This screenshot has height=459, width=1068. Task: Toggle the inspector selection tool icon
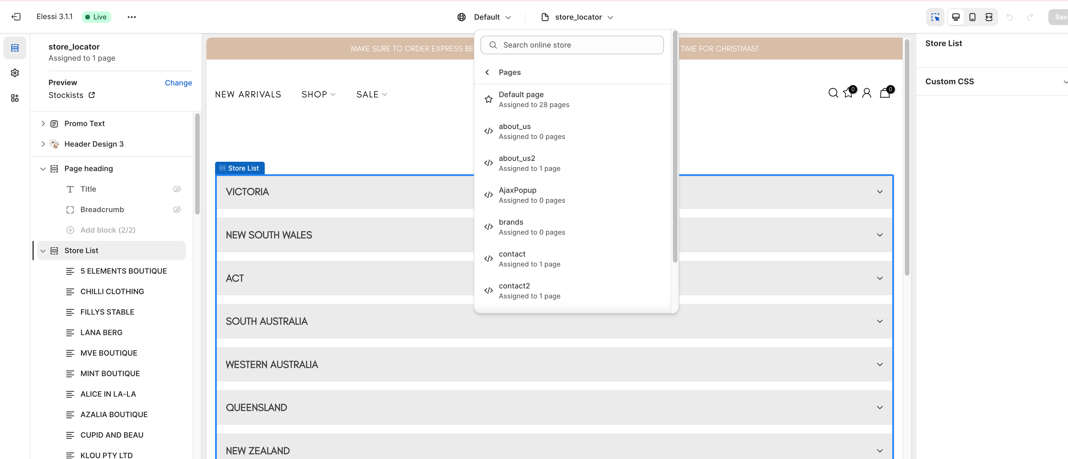[x=935, y=17]
